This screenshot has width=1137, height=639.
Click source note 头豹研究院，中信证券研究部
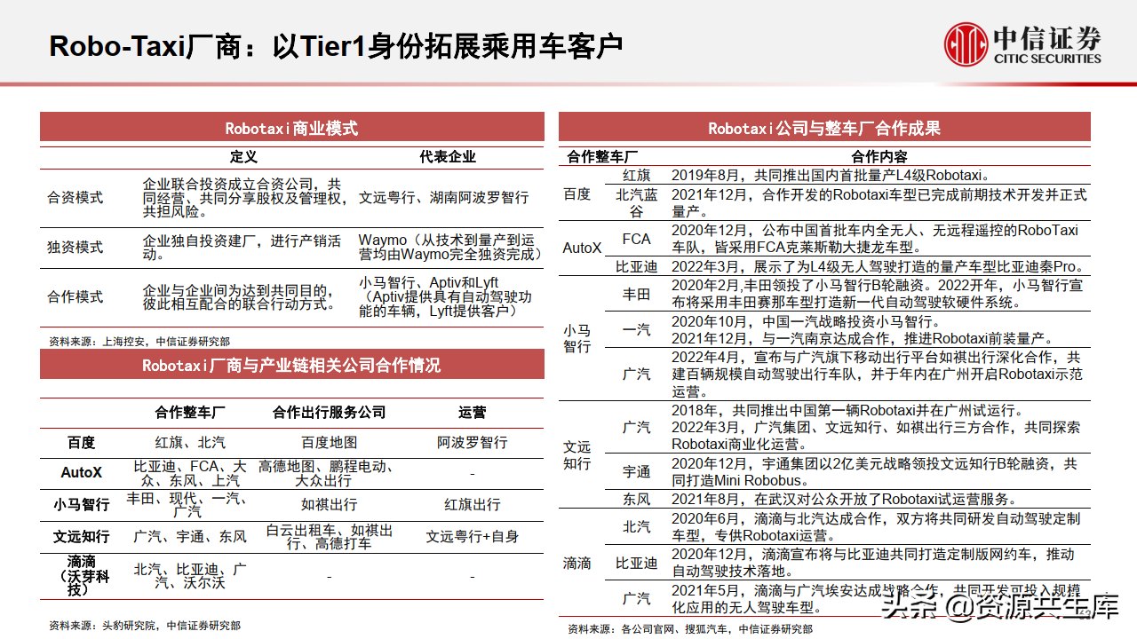point(145,625)
